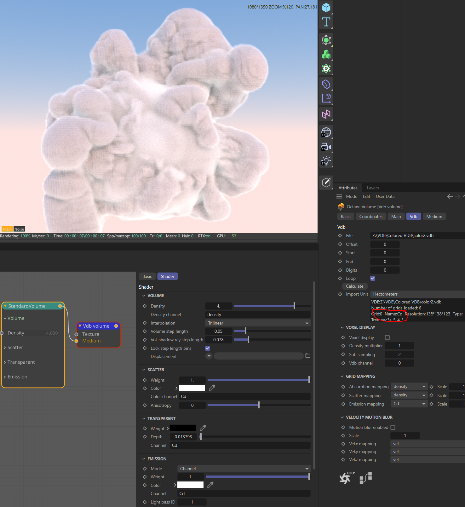Click the Octane HELP icon

click(347, 478)
